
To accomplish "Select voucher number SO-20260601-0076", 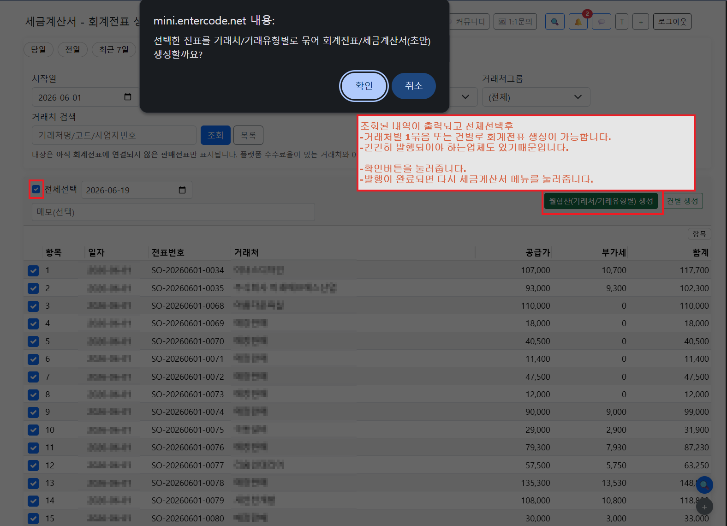I will (188, 448).
